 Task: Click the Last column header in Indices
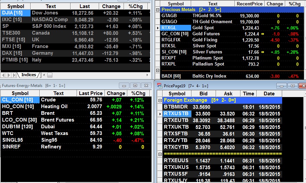coord(85,6)
